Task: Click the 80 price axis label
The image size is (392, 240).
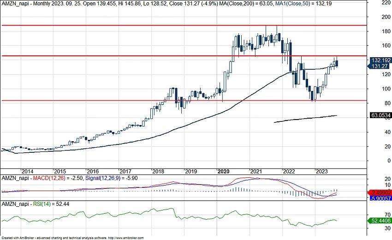Action: coord(387,103)
